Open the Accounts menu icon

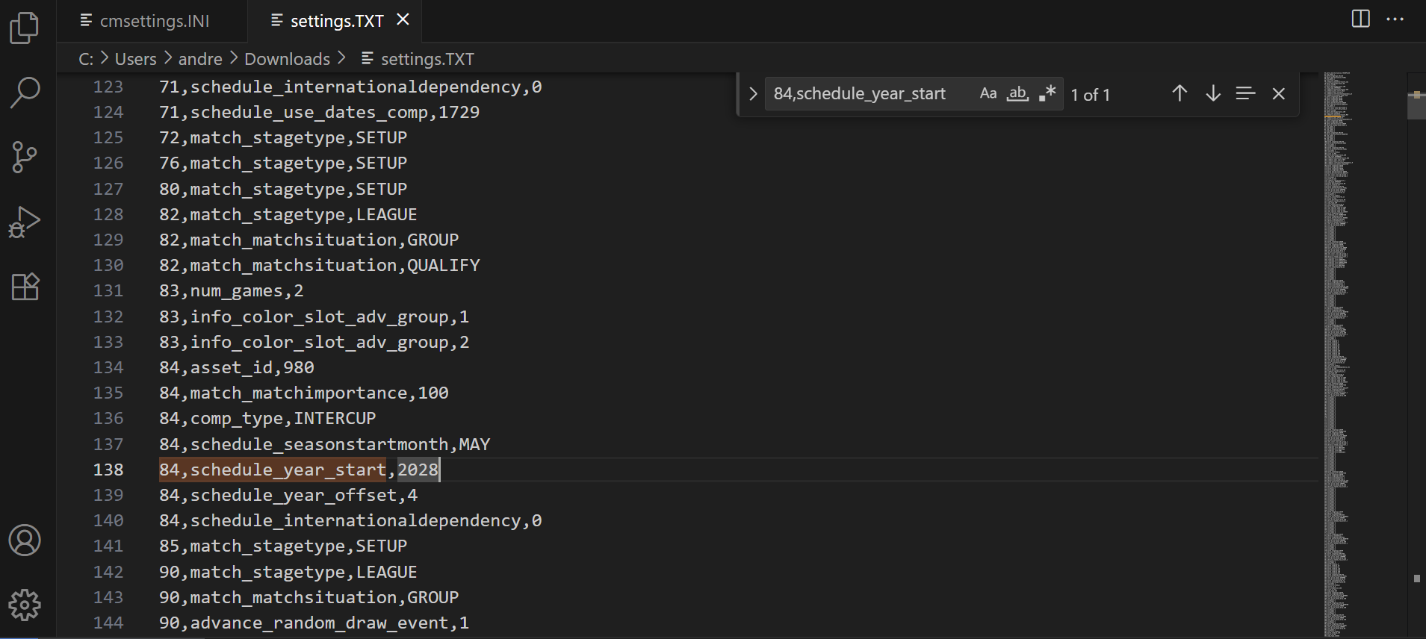(x=25, y=540)
